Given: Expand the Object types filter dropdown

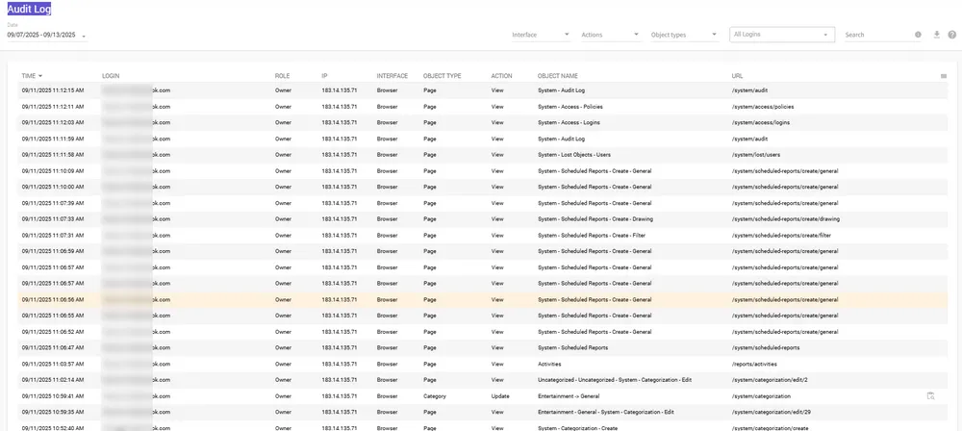Looking at the screenshot, I should (684, 35).
